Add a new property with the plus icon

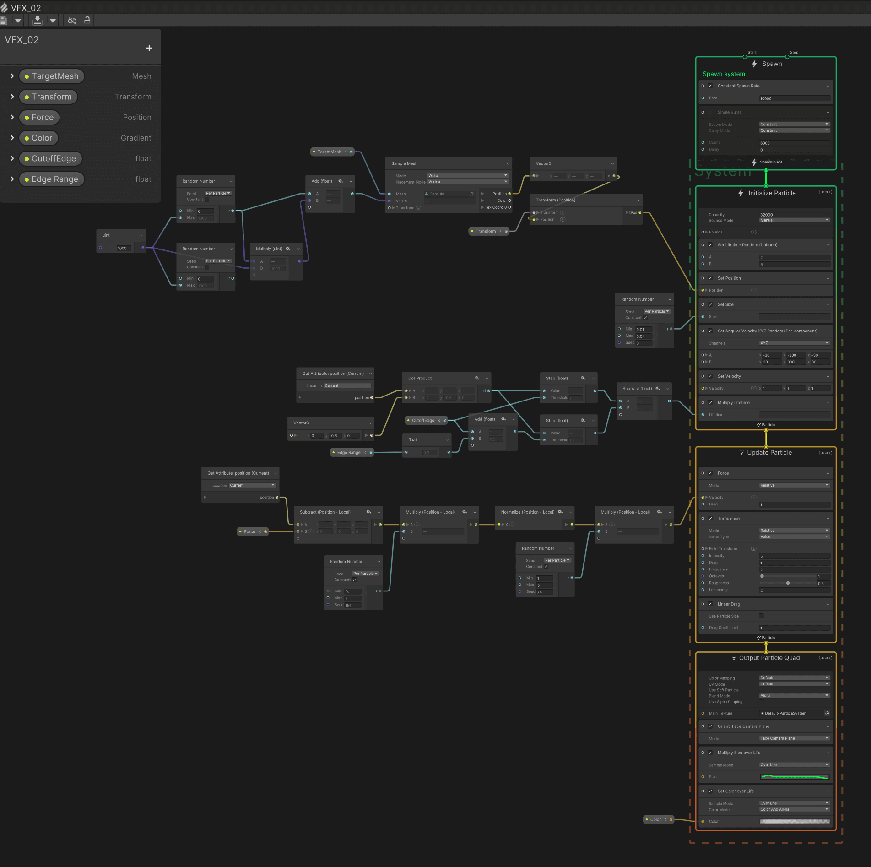coord(149,48)
